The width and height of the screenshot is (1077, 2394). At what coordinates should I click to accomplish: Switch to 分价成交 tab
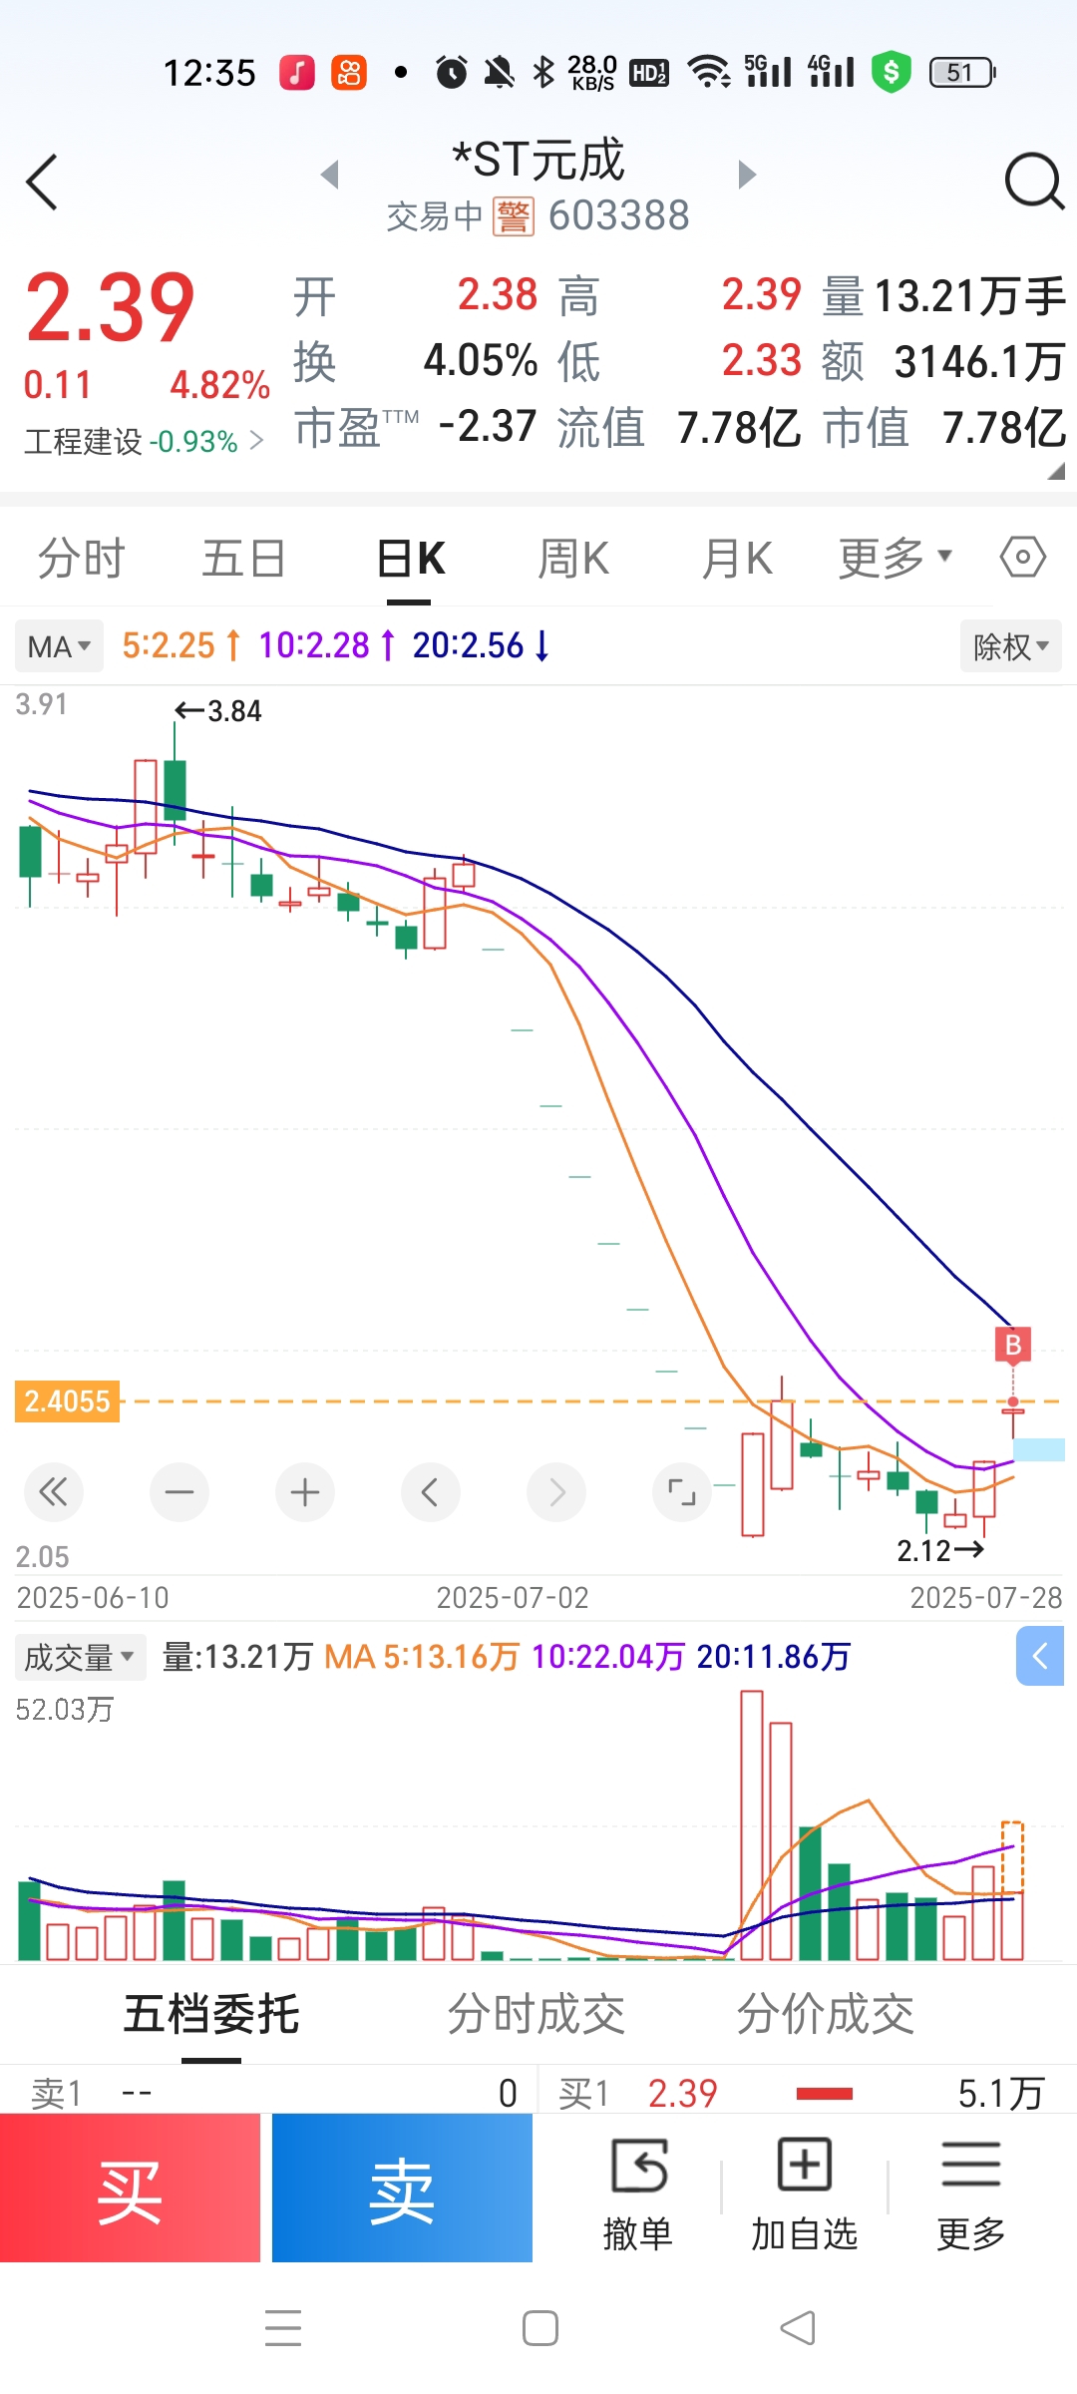point(826,2014)
